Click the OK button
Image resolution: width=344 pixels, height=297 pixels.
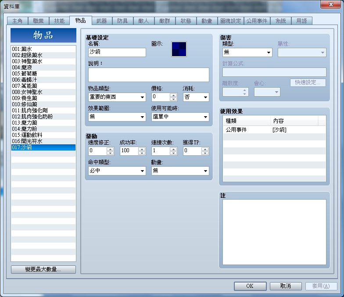[250, 286]
